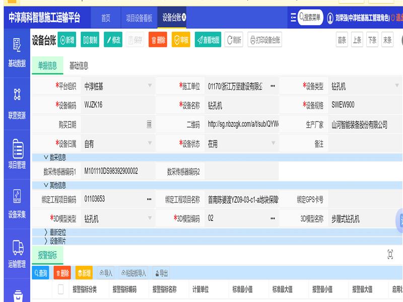The height and width of the screenshot is (302, 403).
Task: Open 运输管理 sidebar module
Action: 17,253
